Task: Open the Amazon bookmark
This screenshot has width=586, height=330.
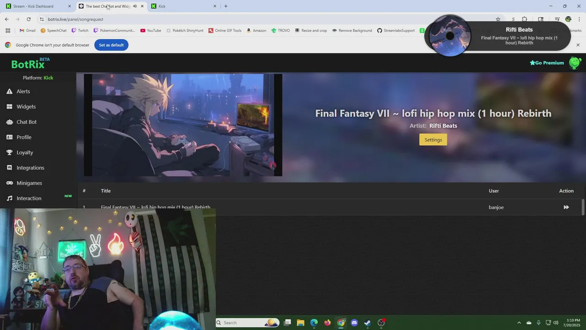Action: pos(256,31)
